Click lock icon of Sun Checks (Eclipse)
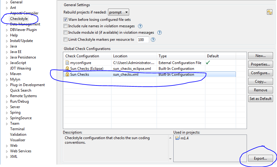277x167 pixels. click(x=67, y=68)
